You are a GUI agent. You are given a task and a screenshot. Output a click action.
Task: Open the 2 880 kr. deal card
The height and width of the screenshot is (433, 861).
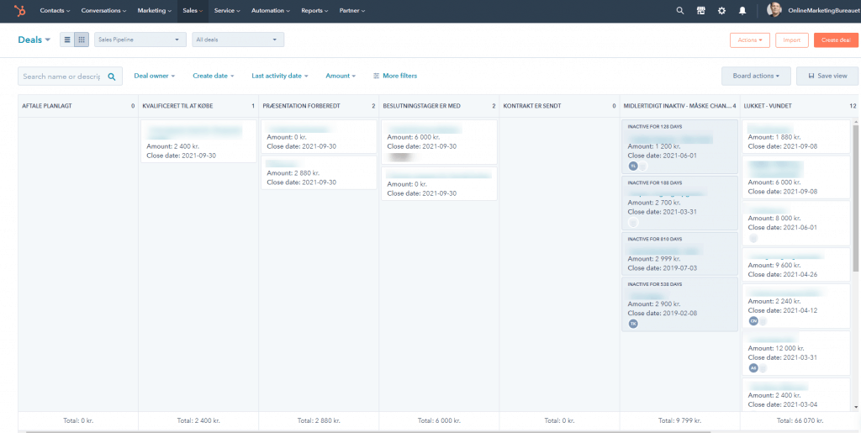319,172
